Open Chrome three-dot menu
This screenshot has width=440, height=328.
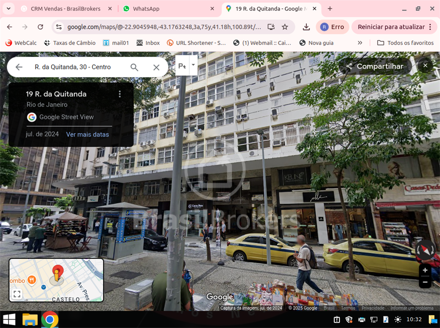tap(430, 27)
